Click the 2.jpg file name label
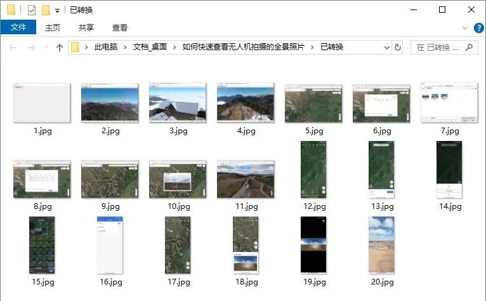This screenshot has width=486, height=301. (110, 131)
